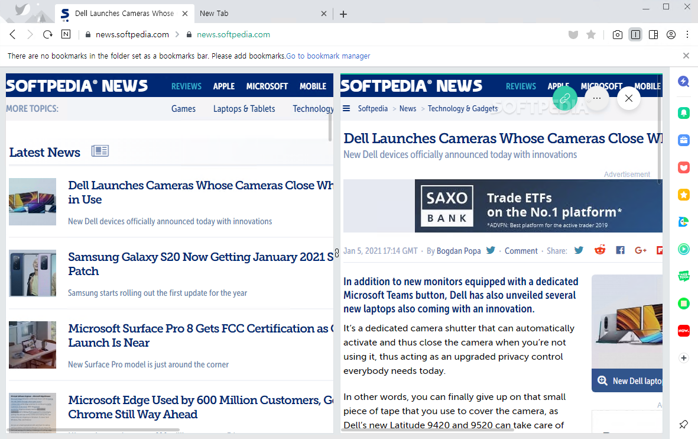Close the right split pane
The width and height of the screenshot is (698, 439).
629,98
